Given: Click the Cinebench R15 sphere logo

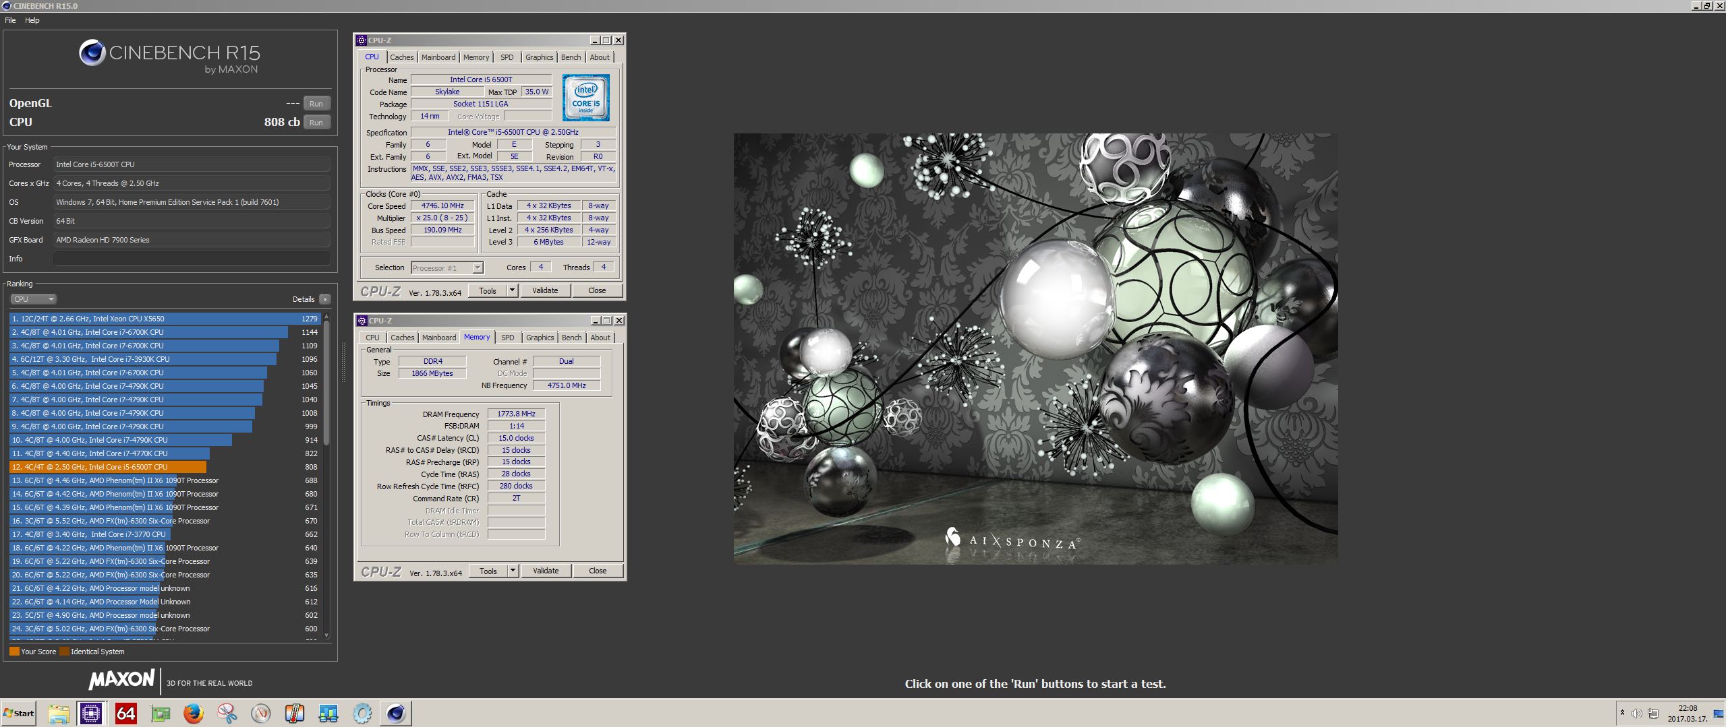Looking at the screenshot, I should click(92, 53).
